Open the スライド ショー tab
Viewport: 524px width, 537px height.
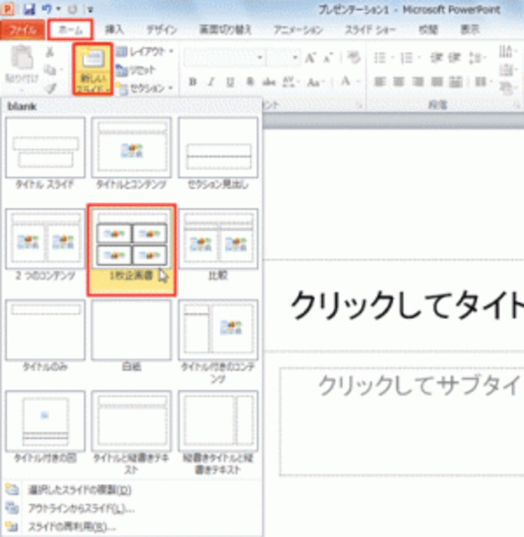[x=371, y=30]
